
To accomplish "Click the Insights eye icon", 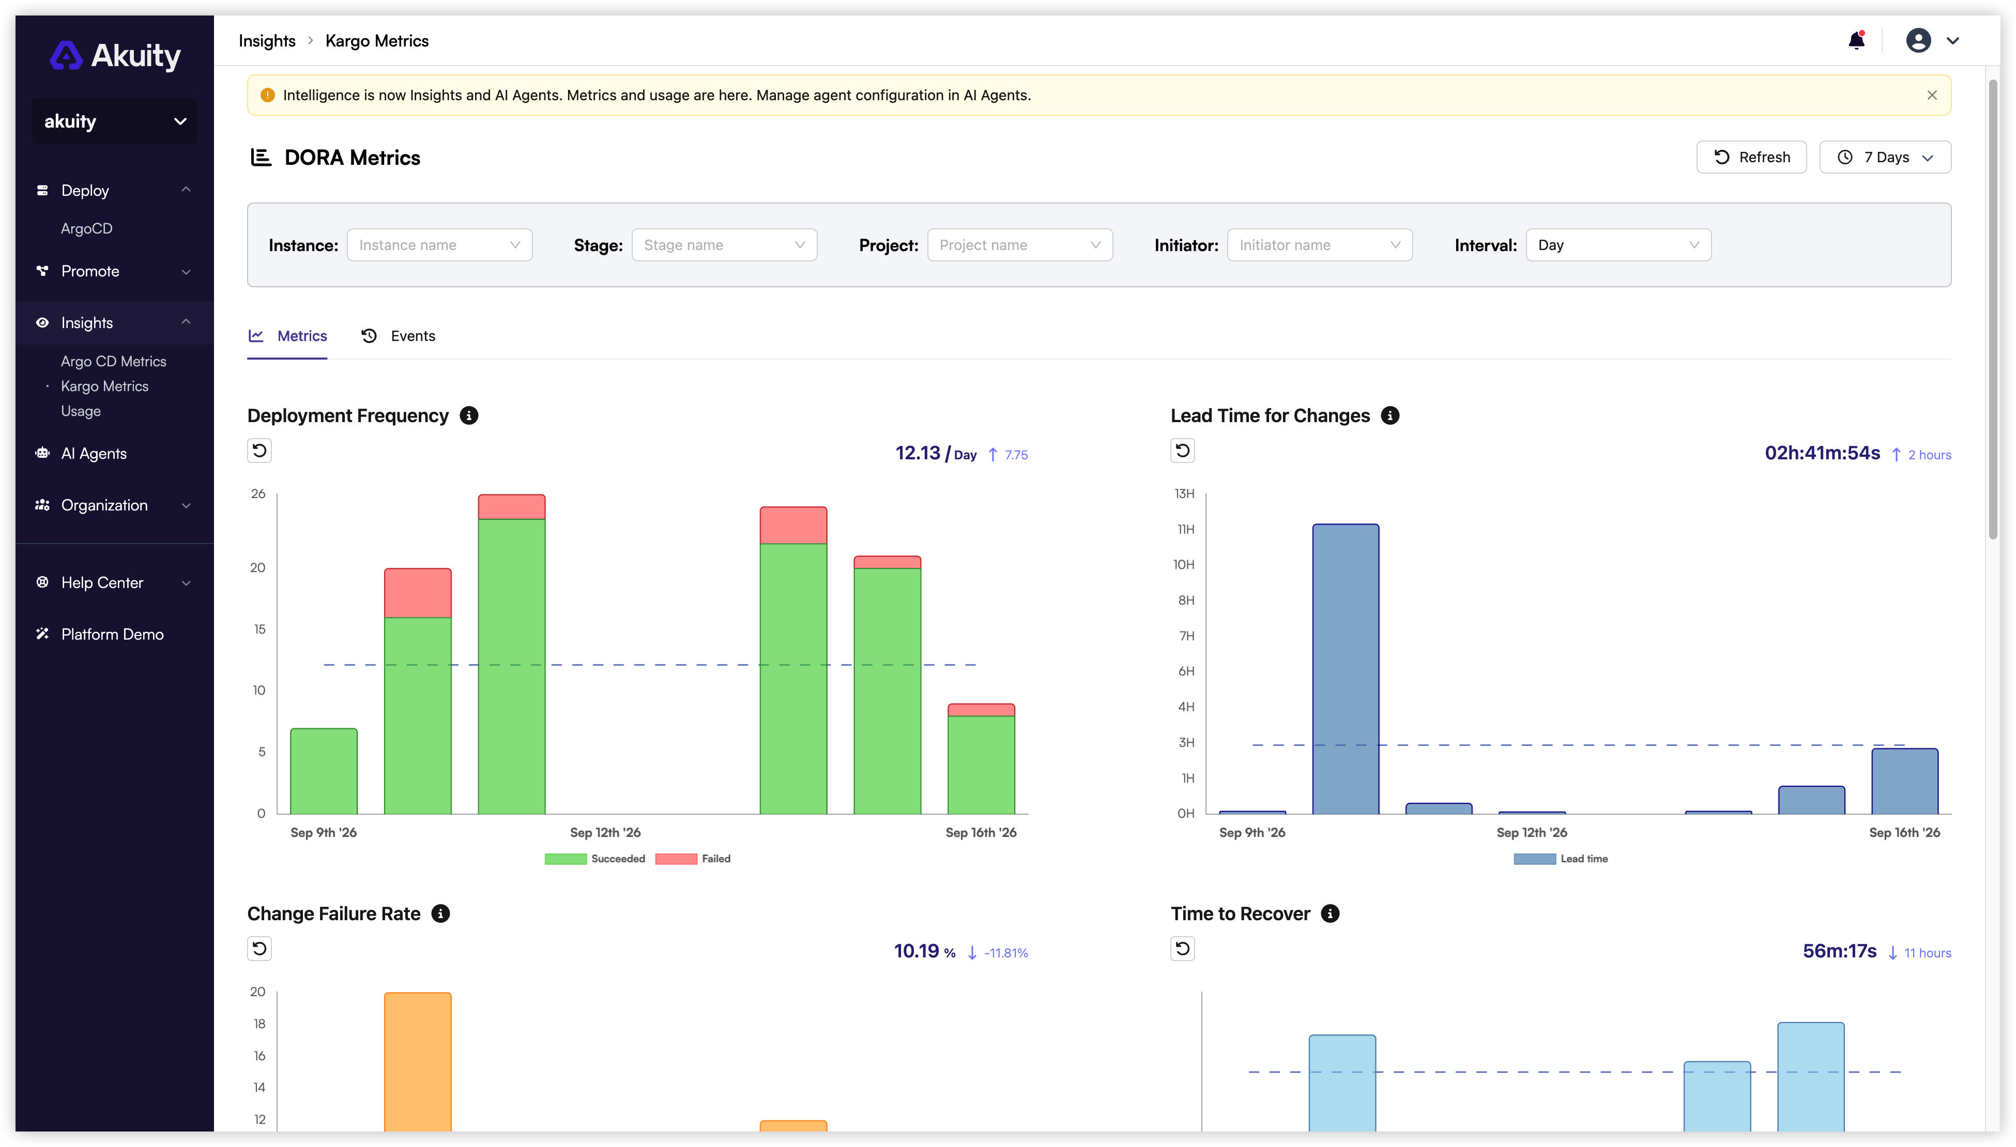I will tap(42, 323).
